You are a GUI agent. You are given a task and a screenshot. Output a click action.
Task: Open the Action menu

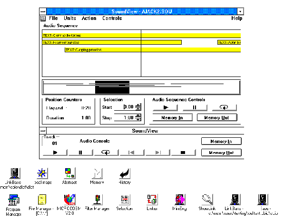click(x=88, y=18)
